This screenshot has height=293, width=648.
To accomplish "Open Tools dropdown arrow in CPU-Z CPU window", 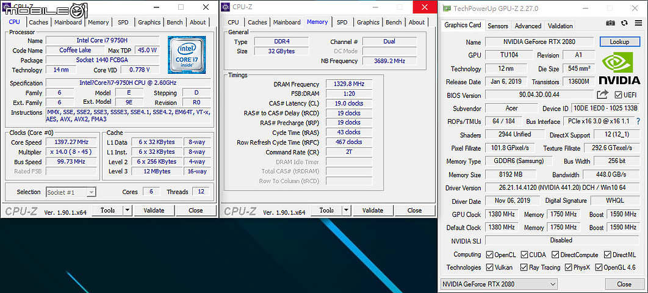I will coord(128,211).
